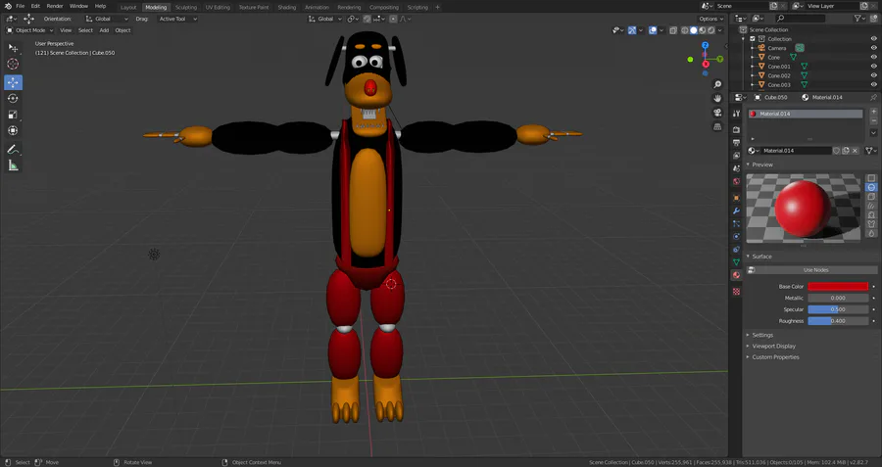This screenshot has width=882, height=467.
Task: Toggle visibility of Collection row
Action: tap(873, 39)
